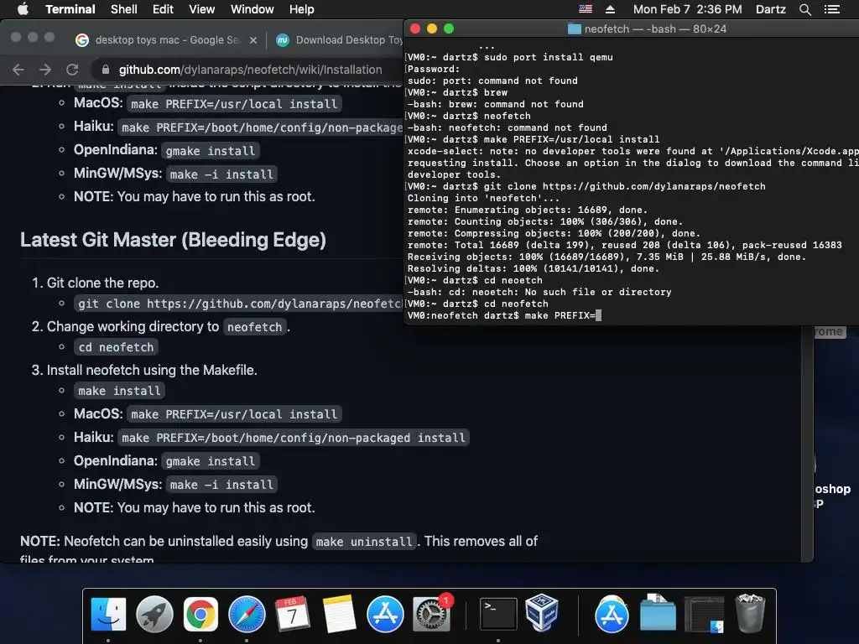Click the Latest Git Master heading

tap(173, 240)
